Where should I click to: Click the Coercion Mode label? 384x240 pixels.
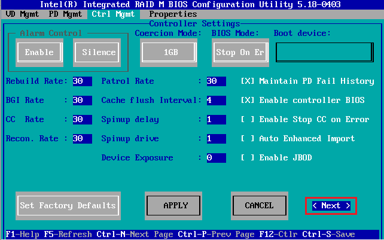pyautogui.click(x=168, y=33)
